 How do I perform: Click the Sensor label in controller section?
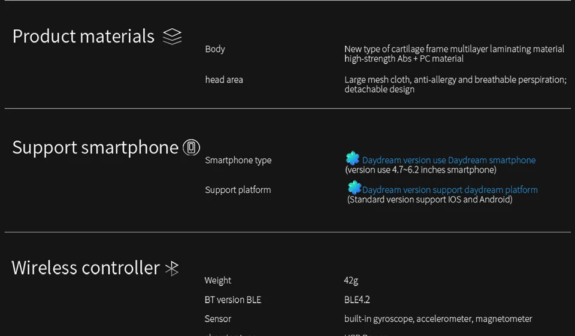pos(218,319)
